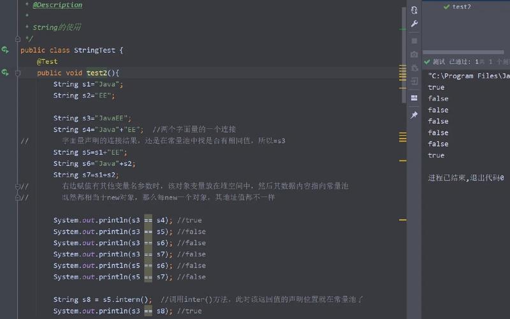Click the test tree horizontal scrollbar

coord(463,52)
